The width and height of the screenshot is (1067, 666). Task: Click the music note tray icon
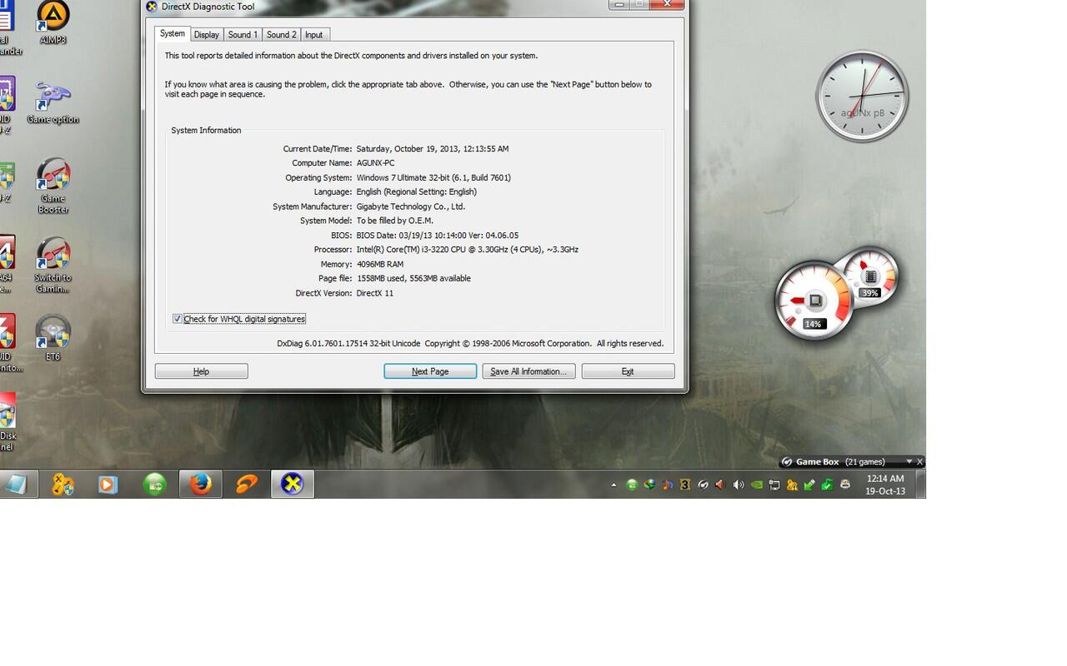click(x=668, y=485)
